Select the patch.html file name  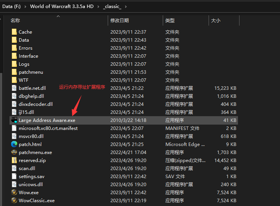30,144
